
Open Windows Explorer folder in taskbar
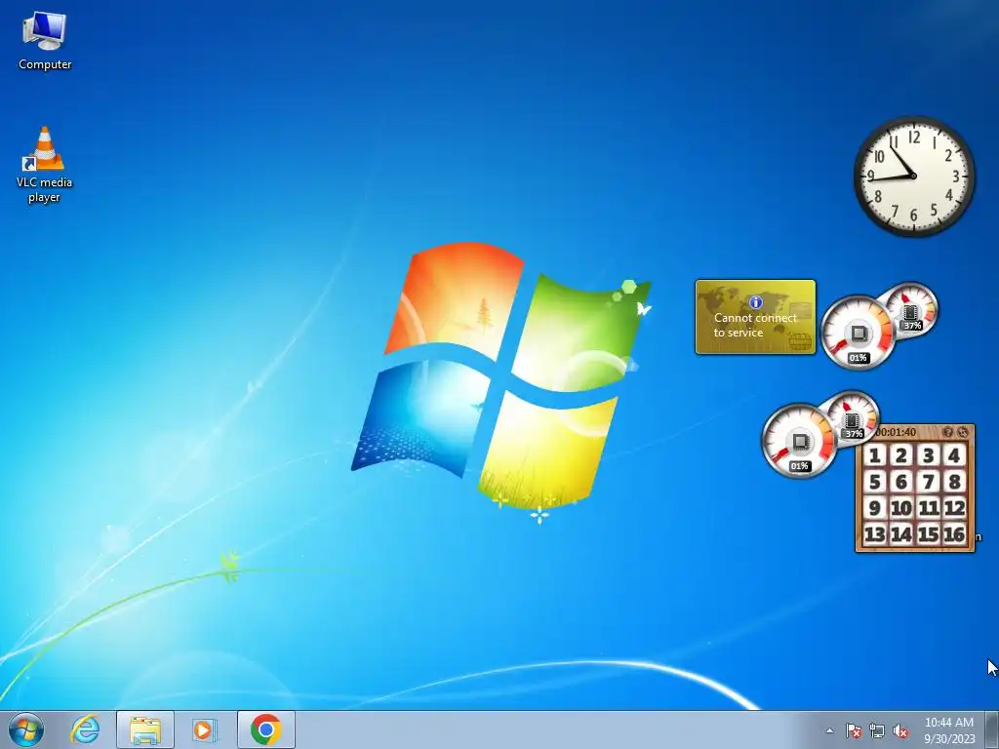coord(145,729)
